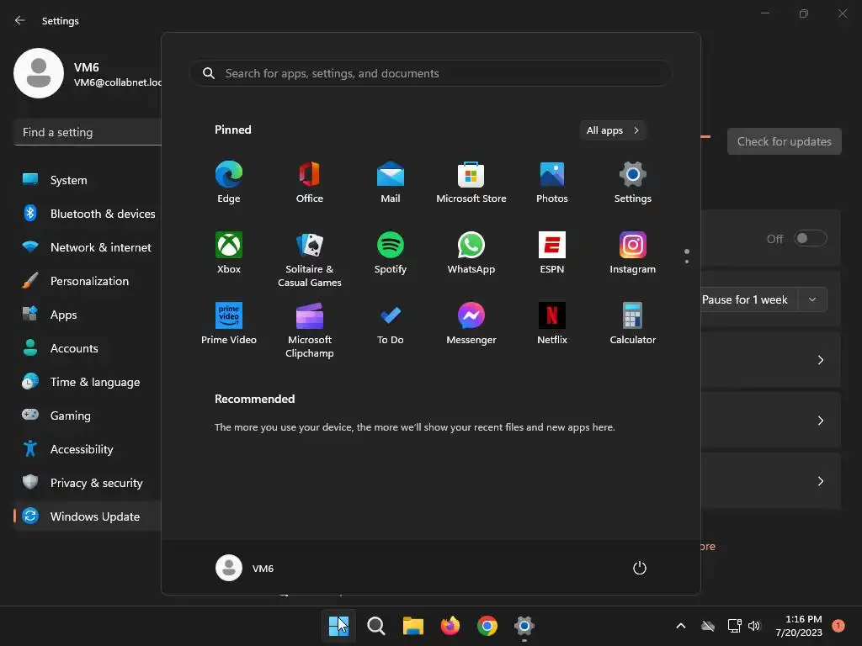
Task: Open Solitaire & Casual Games
Action: click(x=310, y=259)
